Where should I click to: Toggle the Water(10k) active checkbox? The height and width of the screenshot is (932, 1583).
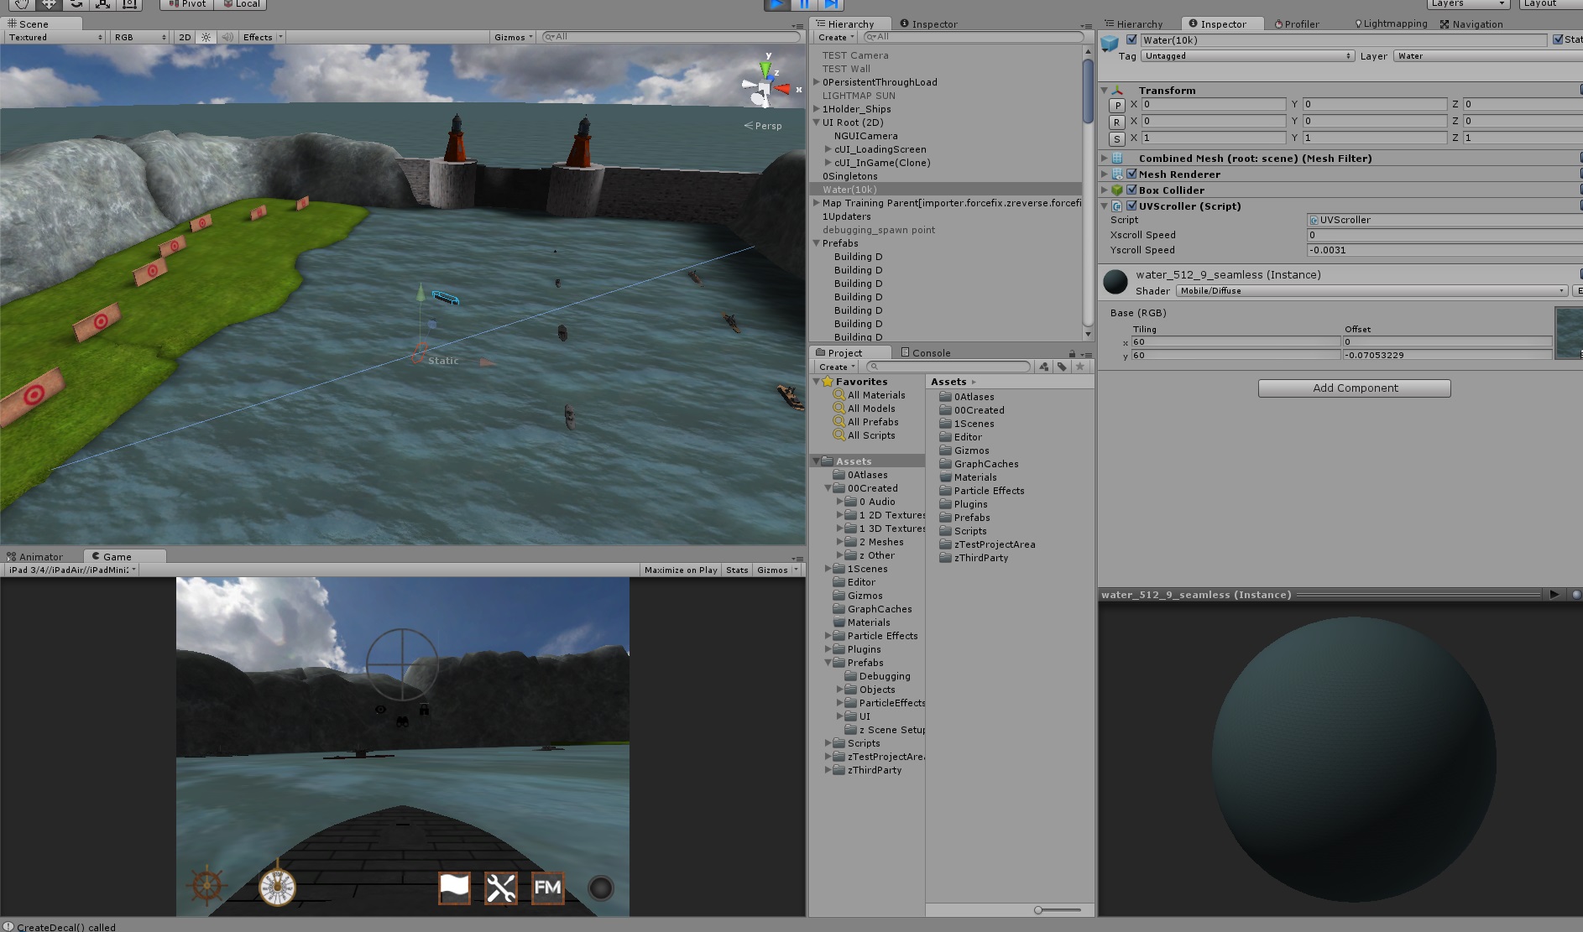pos(1131,39)
